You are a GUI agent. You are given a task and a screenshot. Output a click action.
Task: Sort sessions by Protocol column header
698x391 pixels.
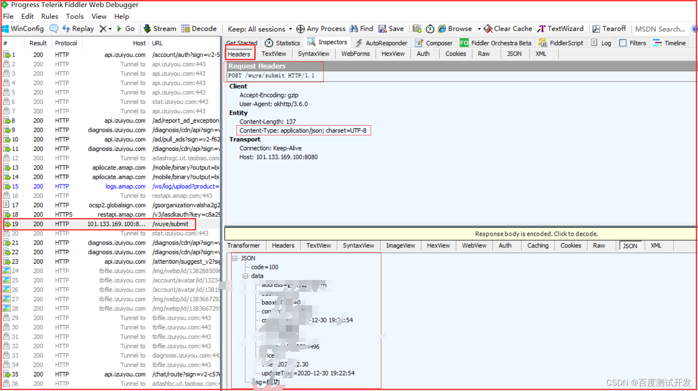click(66, 43)
